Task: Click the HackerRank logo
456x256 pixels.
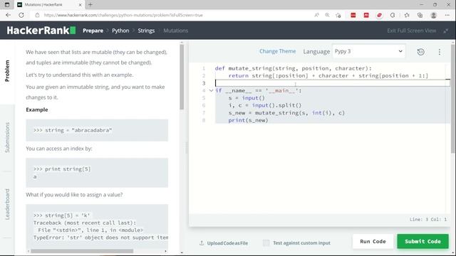Action: click(x=41, y=30)
